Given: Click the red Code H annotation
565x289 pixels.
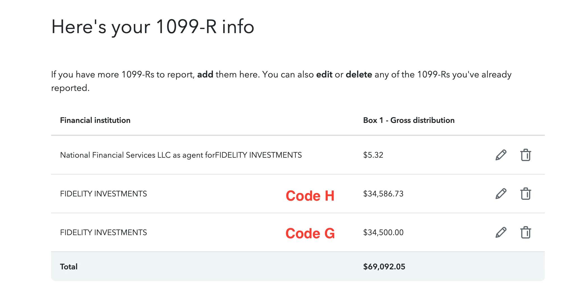Looking at the screenshot, I should click(x=310, y=196).
